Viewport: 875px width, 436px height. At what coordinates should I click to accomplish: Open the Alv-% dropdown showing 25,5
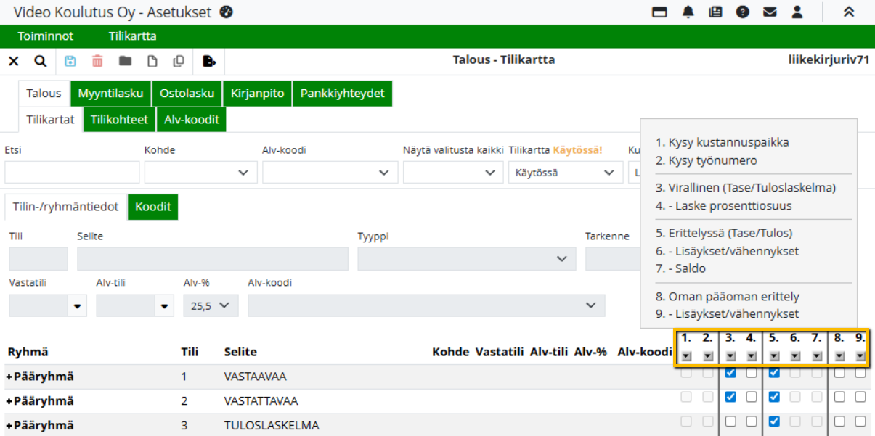[x=211, y=305]
